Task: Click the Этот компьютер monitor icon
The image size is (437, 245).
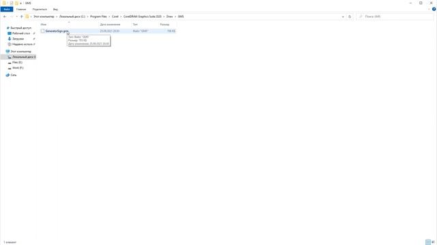Action: pos(8,52)
